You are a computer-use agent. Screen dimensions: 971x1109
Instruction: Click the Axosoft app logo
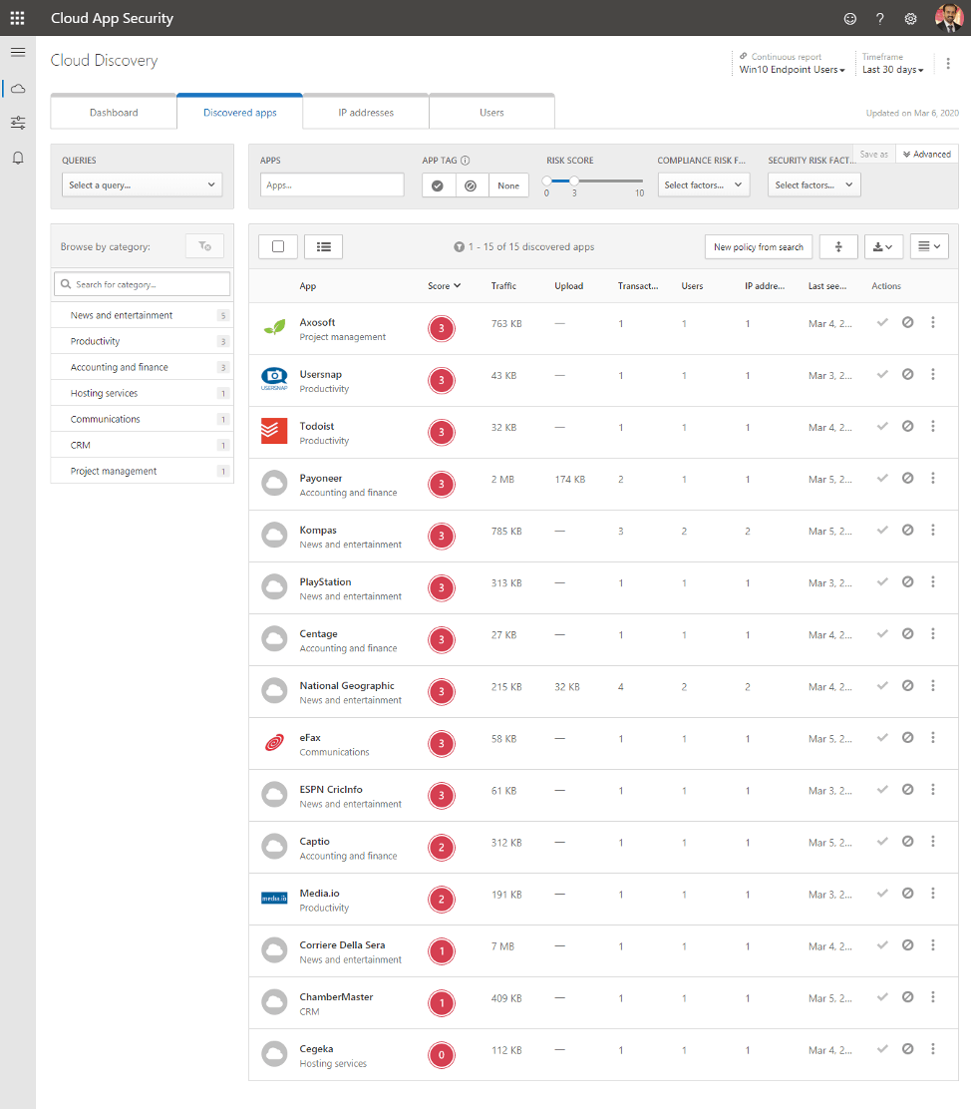pyautogui.click(x=274, y=327)
